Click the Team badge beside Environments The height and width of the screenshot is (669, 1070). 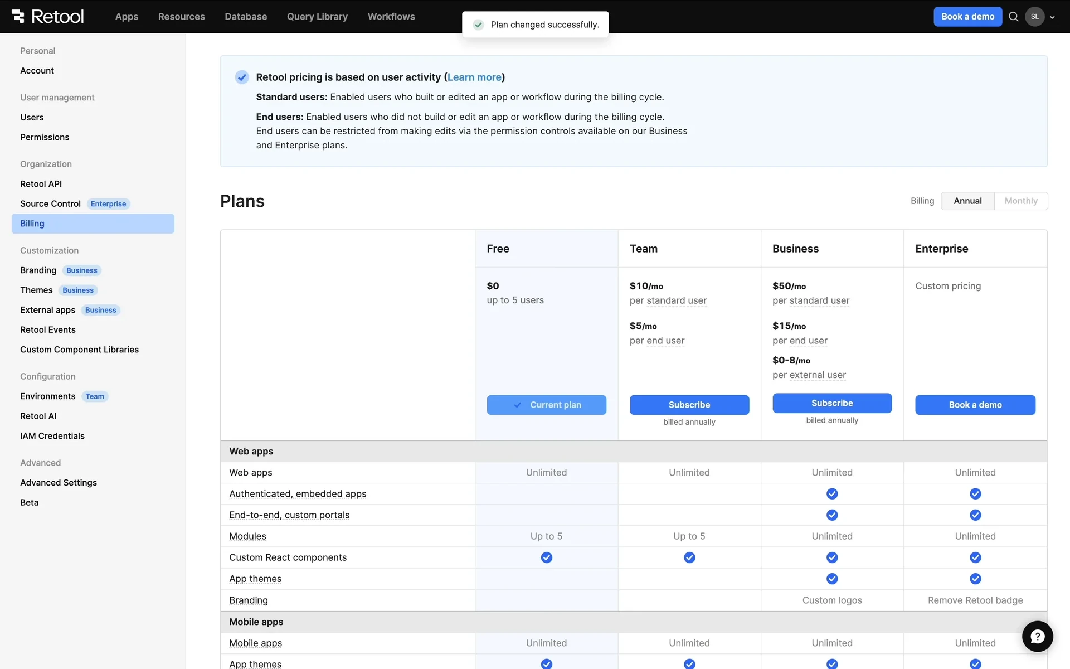[x=95, y=396]
